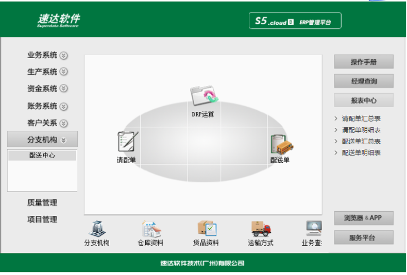Open 货品资料 box icon
Screen dimensions: 407x275
tap(207, 229)
